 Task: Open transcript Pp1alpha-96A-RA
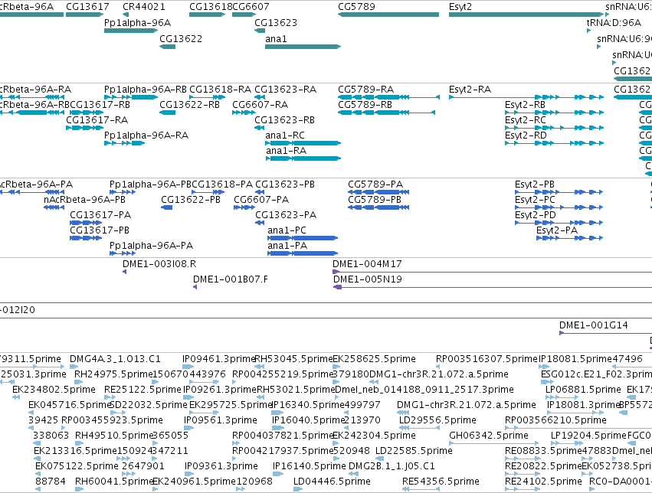click(x=125, y=143)
